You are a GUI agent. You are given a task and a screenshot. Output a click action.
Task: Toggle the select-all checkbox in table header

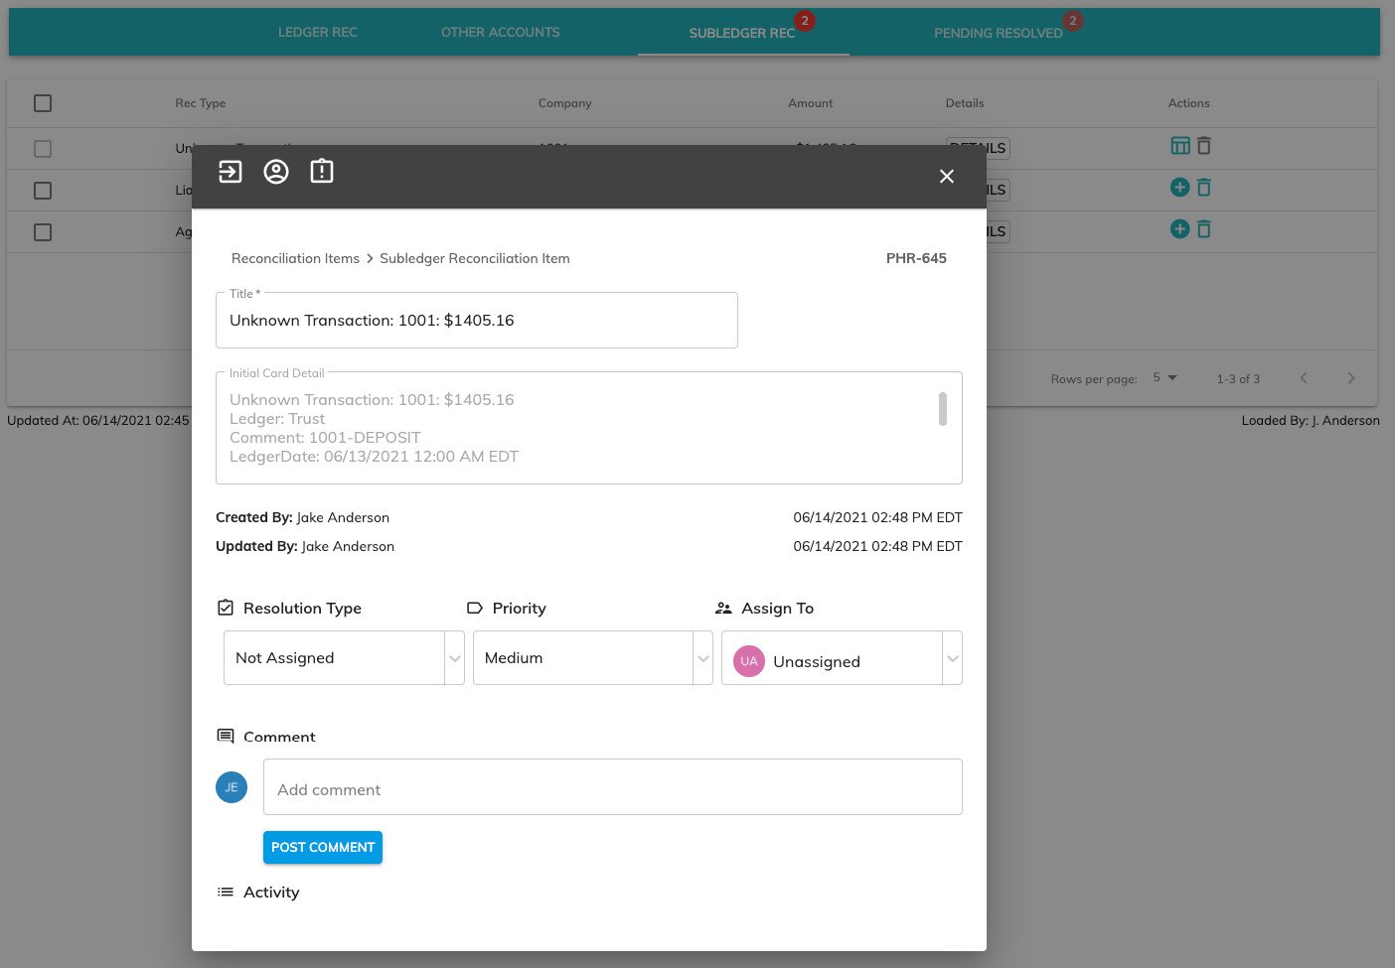point(43,103)
